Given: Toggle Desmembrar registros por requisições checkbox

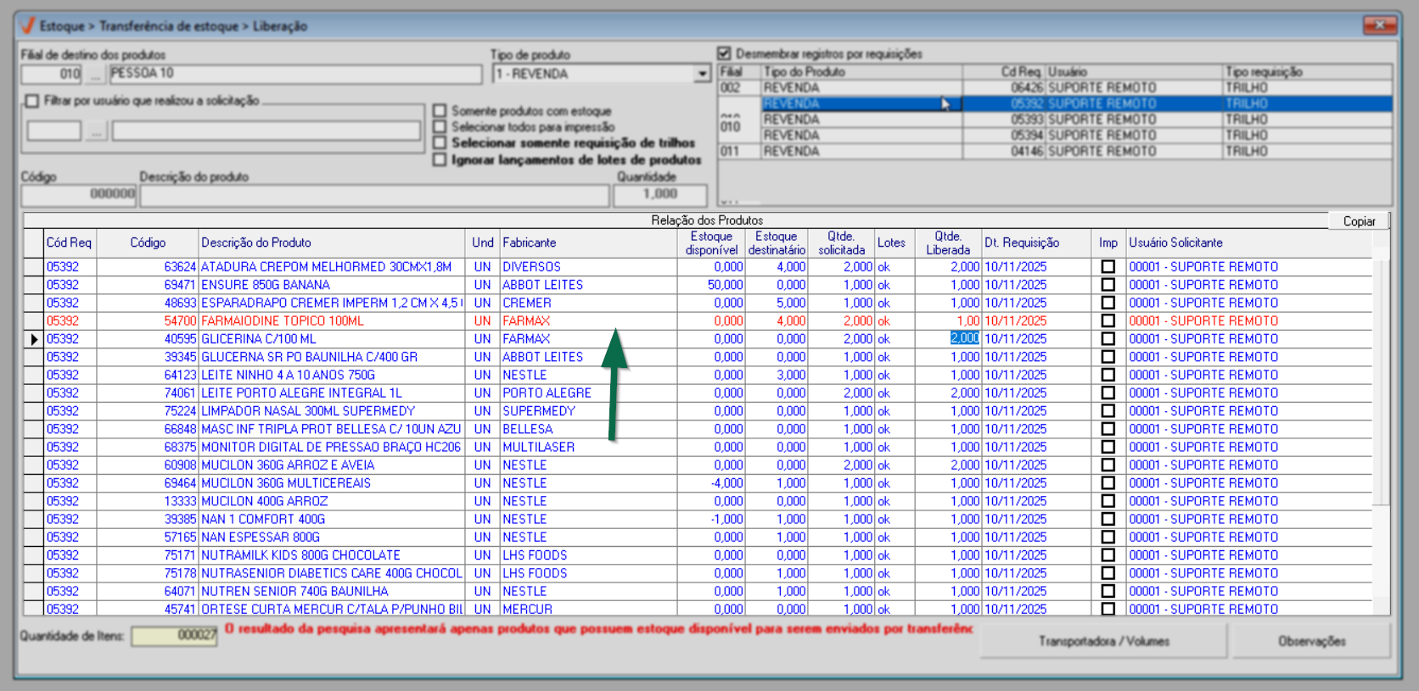Looking at the screenshot, I should pyautogui.click(x=724, y=53).
